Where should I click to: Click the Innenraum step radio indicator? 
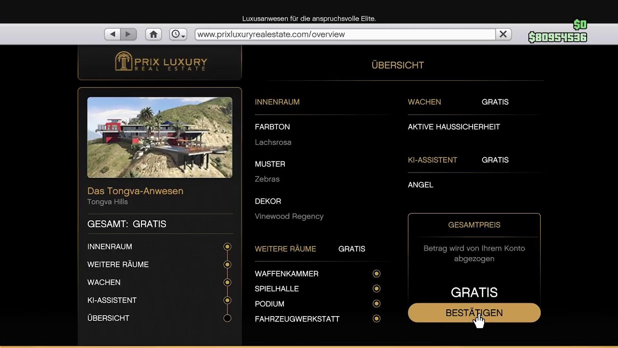click(227, 246)
